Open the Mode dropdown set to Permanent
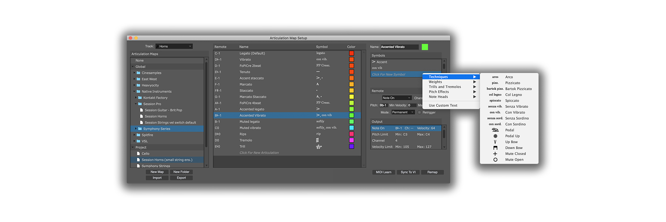666x222 pixels. click(x=403, y=112)
